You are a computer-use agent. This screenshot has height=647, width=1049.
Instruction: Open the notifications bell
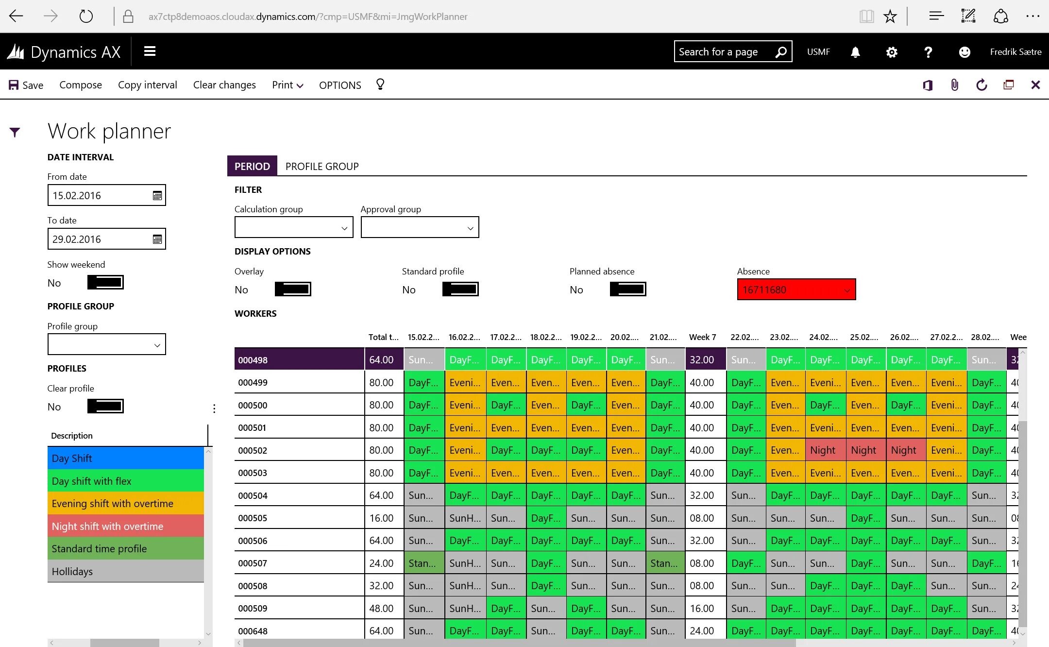click(855, 52)
